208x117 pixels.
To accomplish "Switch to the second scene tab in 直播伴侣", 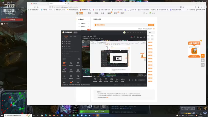I will tap(71, 36).
